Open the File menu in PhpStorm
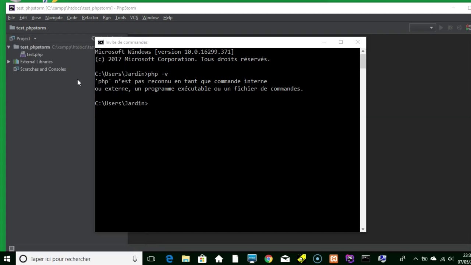Image resolution: width=471 pixels, height=265 pixels. point(11,18)
